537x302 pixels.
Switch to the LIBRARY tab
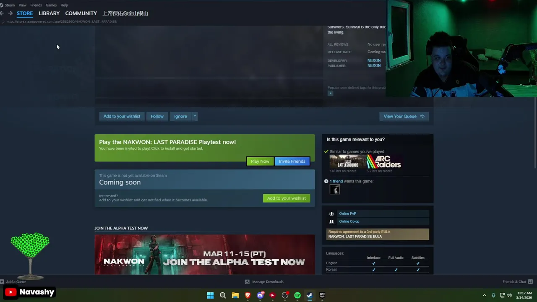[49, 13]
